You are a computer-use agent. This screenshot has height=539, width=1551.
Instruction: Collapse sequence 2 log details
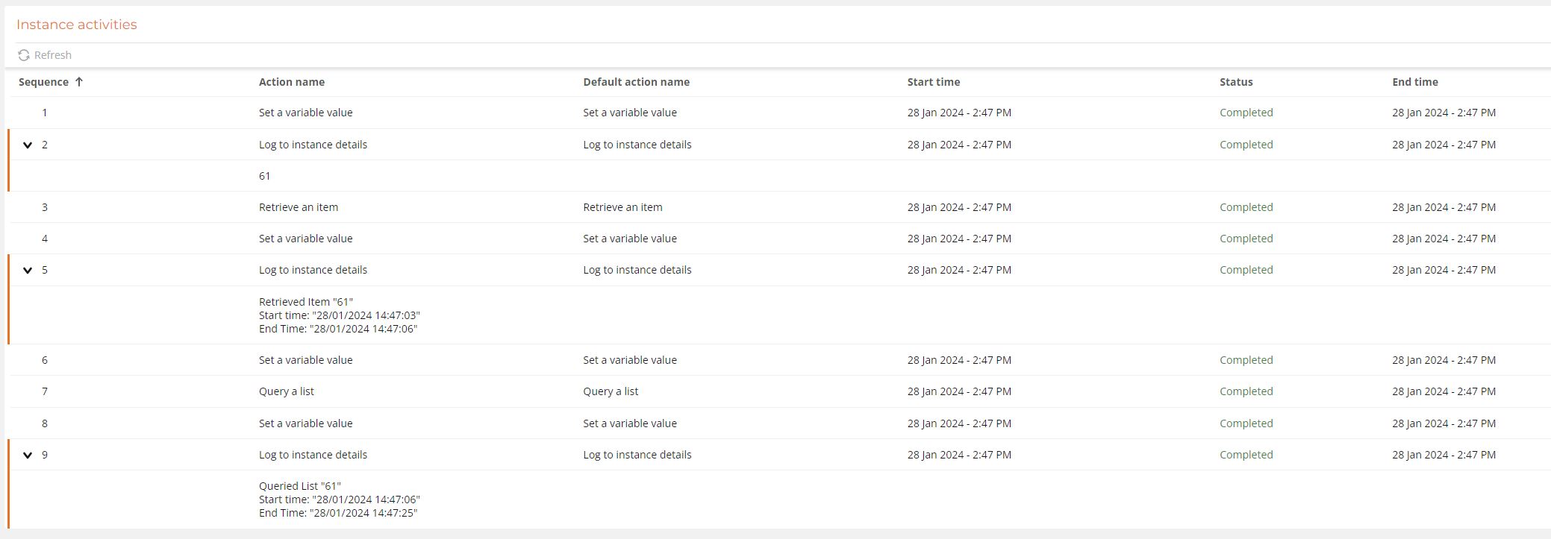pyautogui.click(x=28, y=145)
